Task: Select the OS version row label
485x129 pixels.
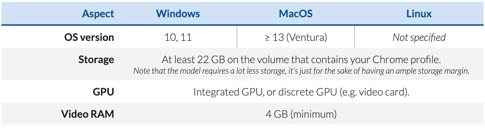Action: tap(89, 37)
